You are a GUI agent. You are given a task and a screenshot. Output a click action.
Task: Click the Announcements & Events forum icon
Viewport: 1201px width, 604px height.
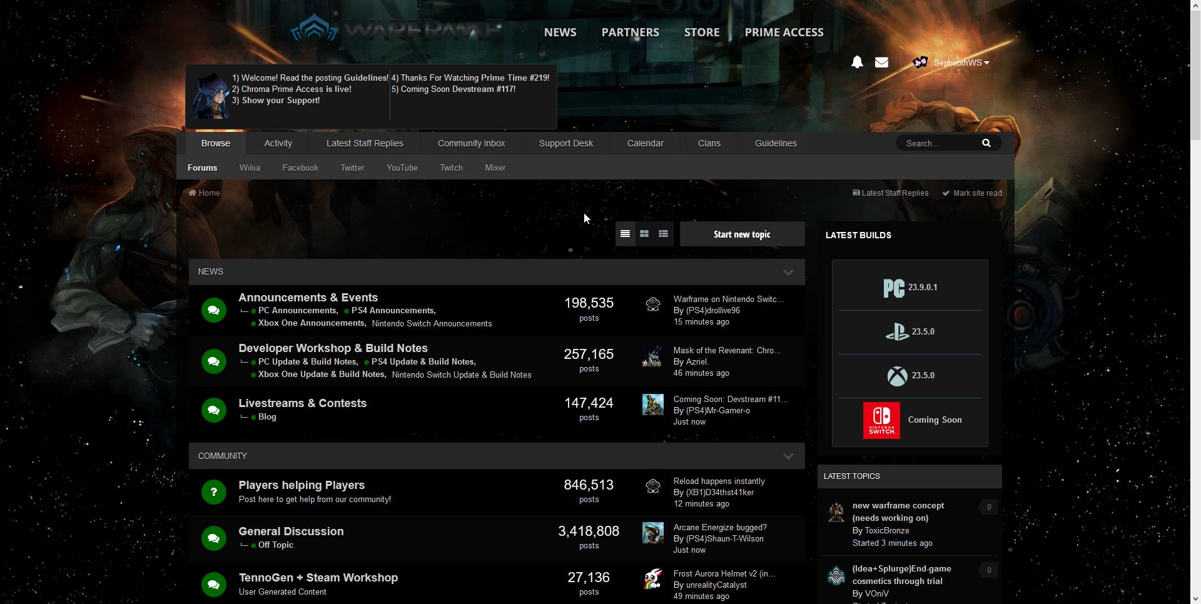point(214,310)
